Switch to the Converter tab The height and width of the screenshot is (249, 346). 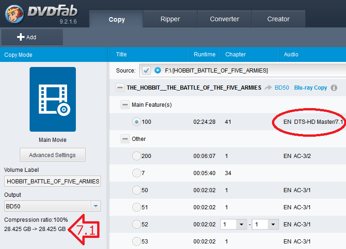[224, 19]
